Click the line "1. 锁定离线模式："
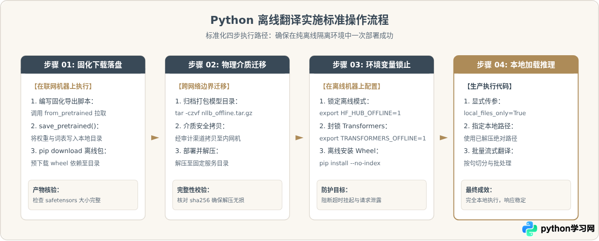Viewport: 599px width, 241px height. pos(344,101)
